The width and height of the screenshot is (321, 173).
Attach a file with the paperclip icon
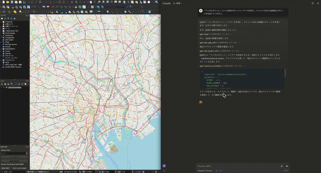coord(281,166)
